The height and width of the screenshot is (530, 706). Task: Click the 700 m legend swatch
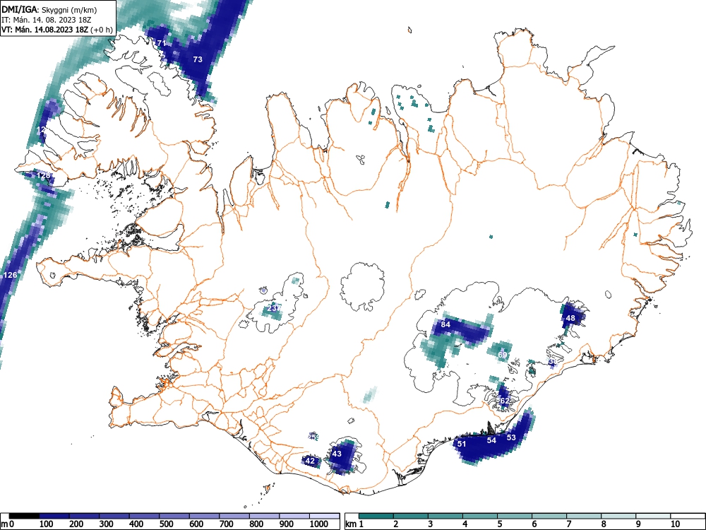click(x=235, y=516)
